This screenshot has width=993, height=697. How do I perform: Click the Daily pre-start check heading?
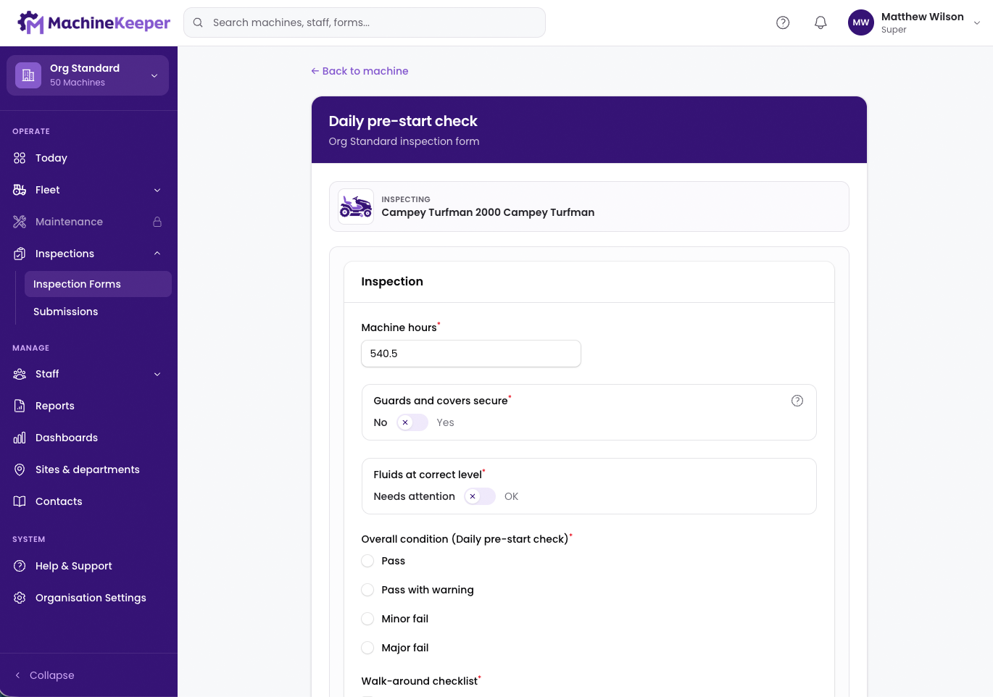(403, 121)
